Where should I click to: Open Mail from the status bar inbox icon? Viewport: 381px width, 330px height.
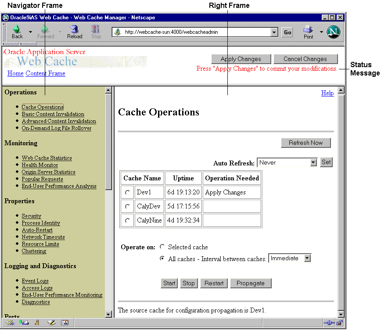pos(24,323)
